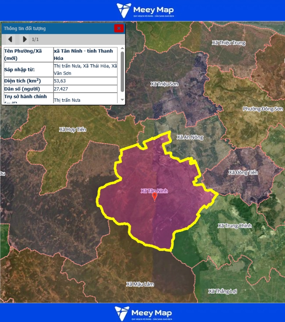The image size is (285, 322).
Task: Click the Meey Map logo in top banner
Action: tap(145, 11)
